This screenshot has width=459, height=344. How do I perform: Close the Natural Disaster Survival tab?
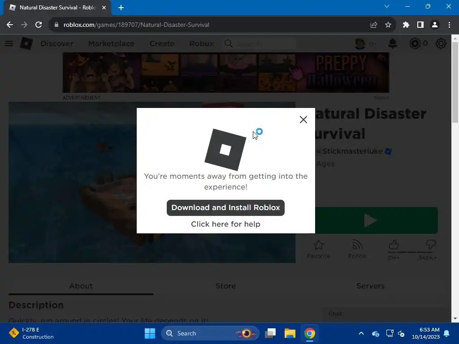[x=104, y=8]
